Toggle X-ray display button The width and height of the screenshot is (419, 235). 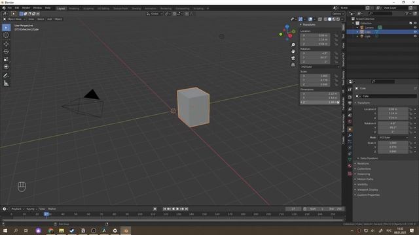click(x=320, y=19)
